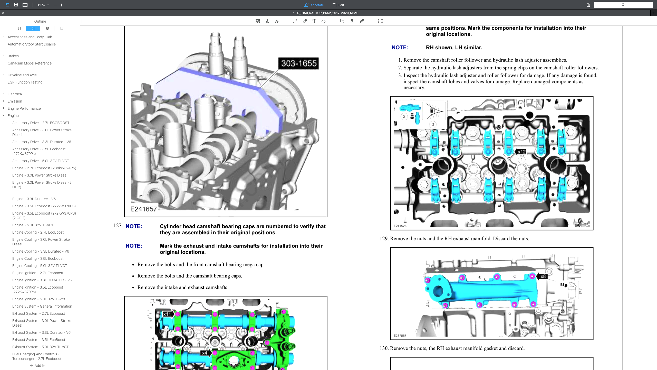Select the strikethrough text tool

277,21
